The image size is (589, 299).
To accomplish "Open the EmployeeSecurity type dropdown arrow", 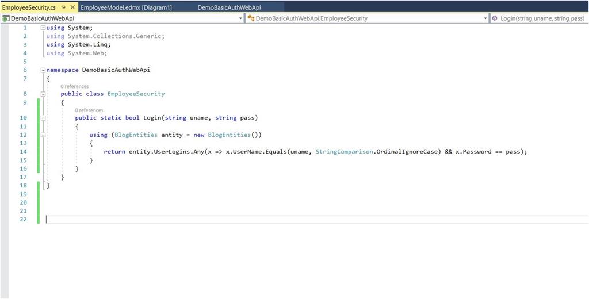I will click(485, 18).
